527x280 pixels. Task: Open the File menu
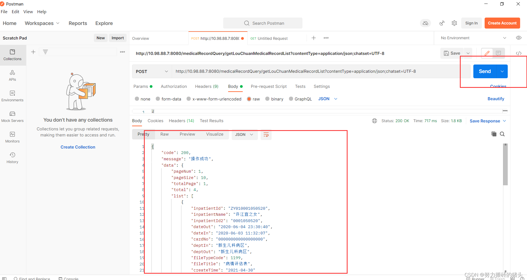[x=4, y=12]
